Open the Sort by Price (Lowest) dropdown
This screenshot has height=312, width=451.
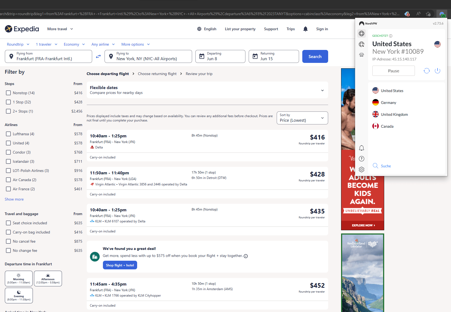click(302, 118)
